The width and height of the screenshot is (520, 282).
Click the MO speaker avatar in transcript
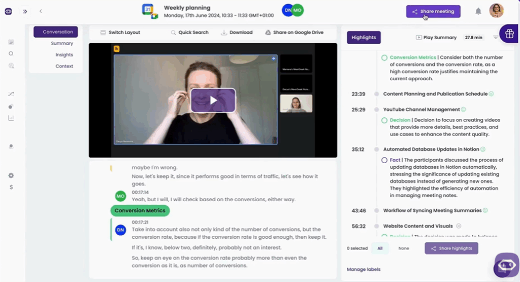120,196
